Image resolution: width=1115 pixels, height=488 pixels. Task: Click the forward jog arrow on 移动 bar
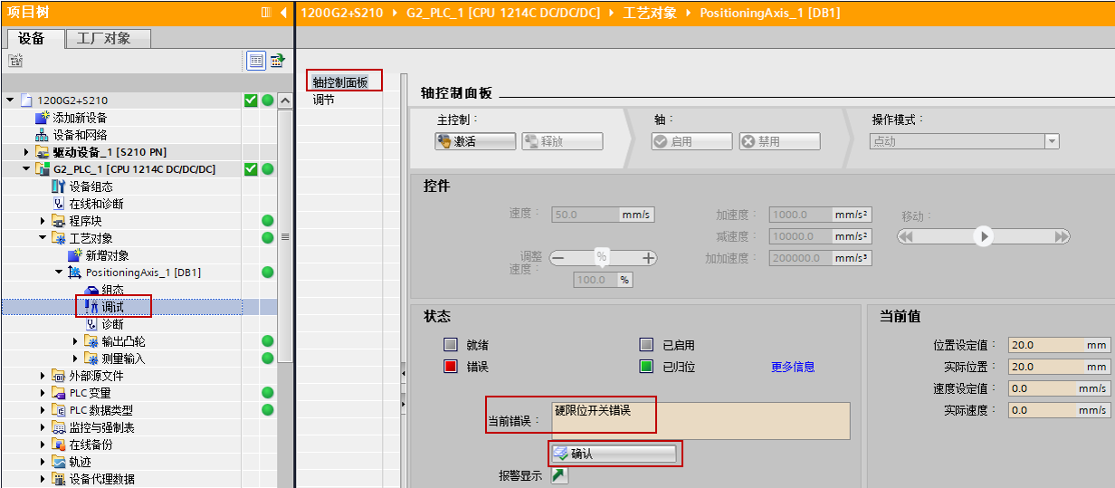coord(1061,236)
